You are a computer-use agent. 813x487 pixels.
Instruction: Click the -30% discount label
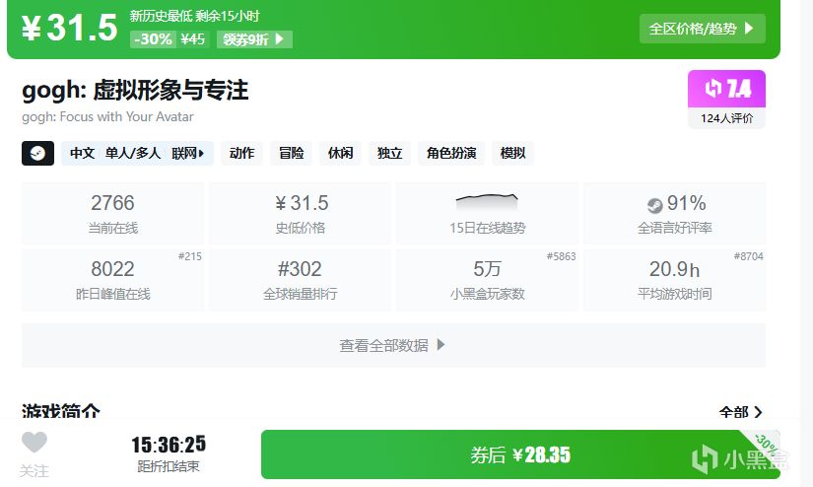click(153, 39)
